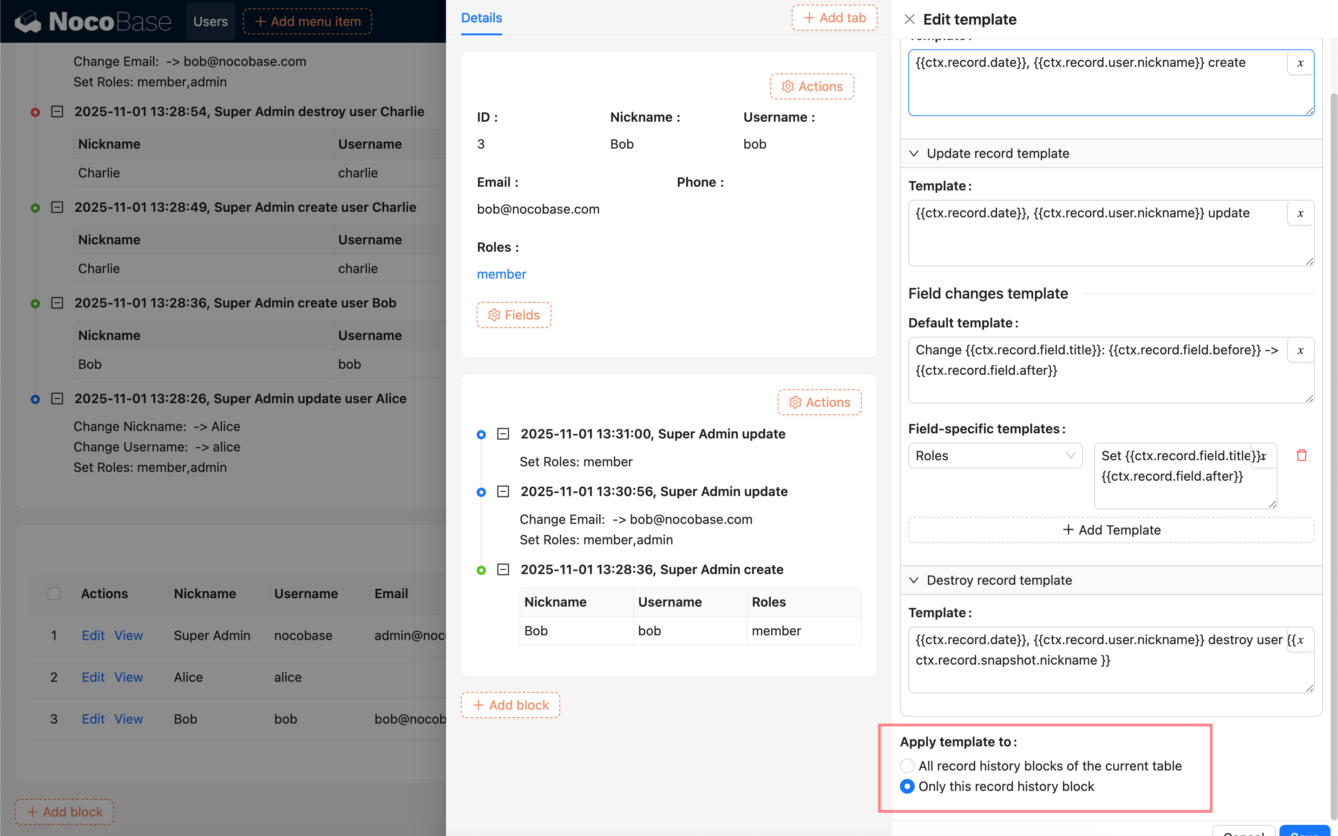Click the NocoBase logo icon
The height and width of the screenshot is (836, 1338).
tap(28, 21)
